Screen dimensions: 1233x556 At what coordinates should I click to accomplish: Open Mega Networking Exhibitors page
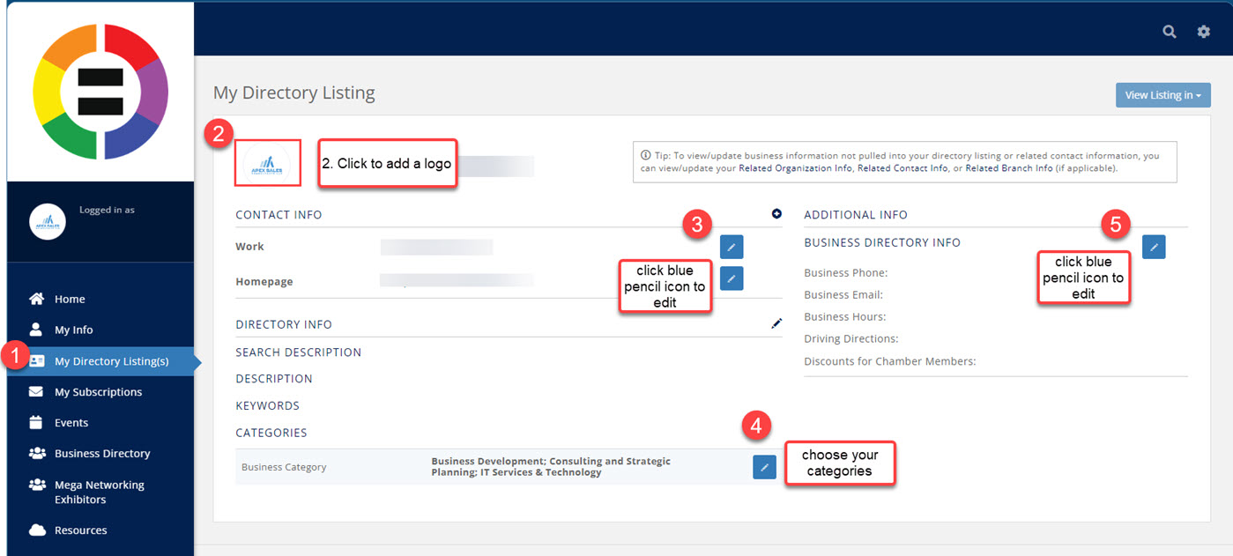pos(100,493)
